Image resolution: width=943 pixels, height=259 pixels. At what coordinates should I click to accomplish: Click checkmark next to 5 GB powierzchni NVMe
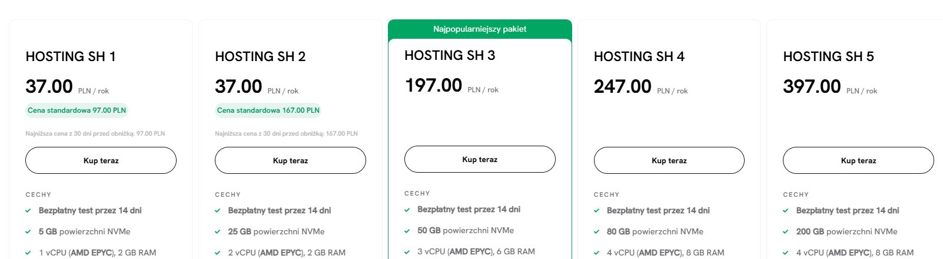click(28, 231)
